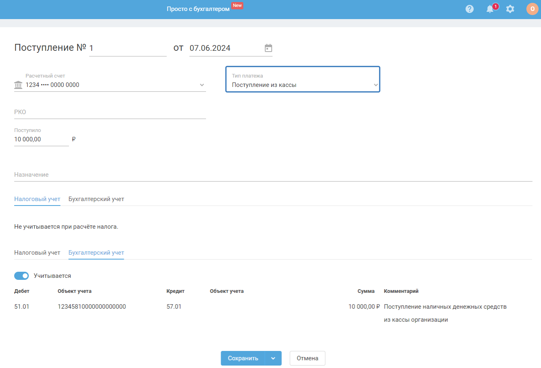Open the user profile avatar
Image resolution: width=541 pixels, height=368 pixels.
pyautogui.click(x=532, y=9)
